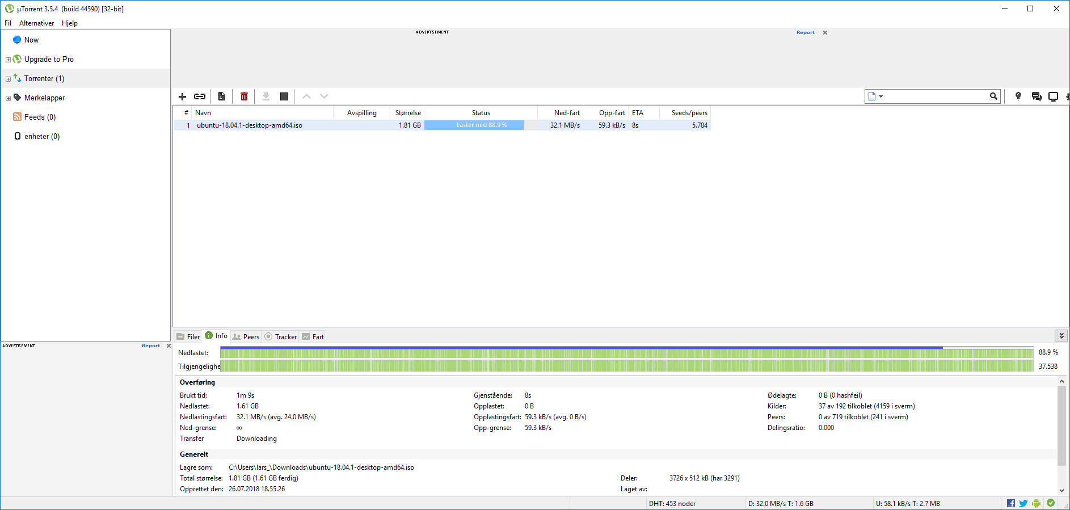Open the Fil menu
The height and width of the screenshot is (510, 1070).
(x=8, y=23)
